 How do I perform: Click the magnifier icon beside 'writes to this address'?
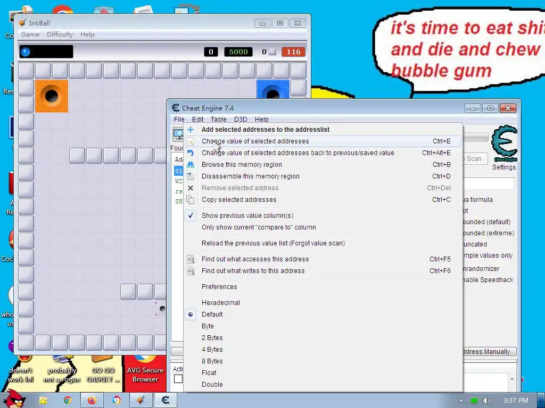pos(191,271)
